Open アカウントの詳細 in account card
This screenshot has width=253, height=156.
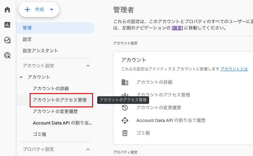tap(155, 82)
